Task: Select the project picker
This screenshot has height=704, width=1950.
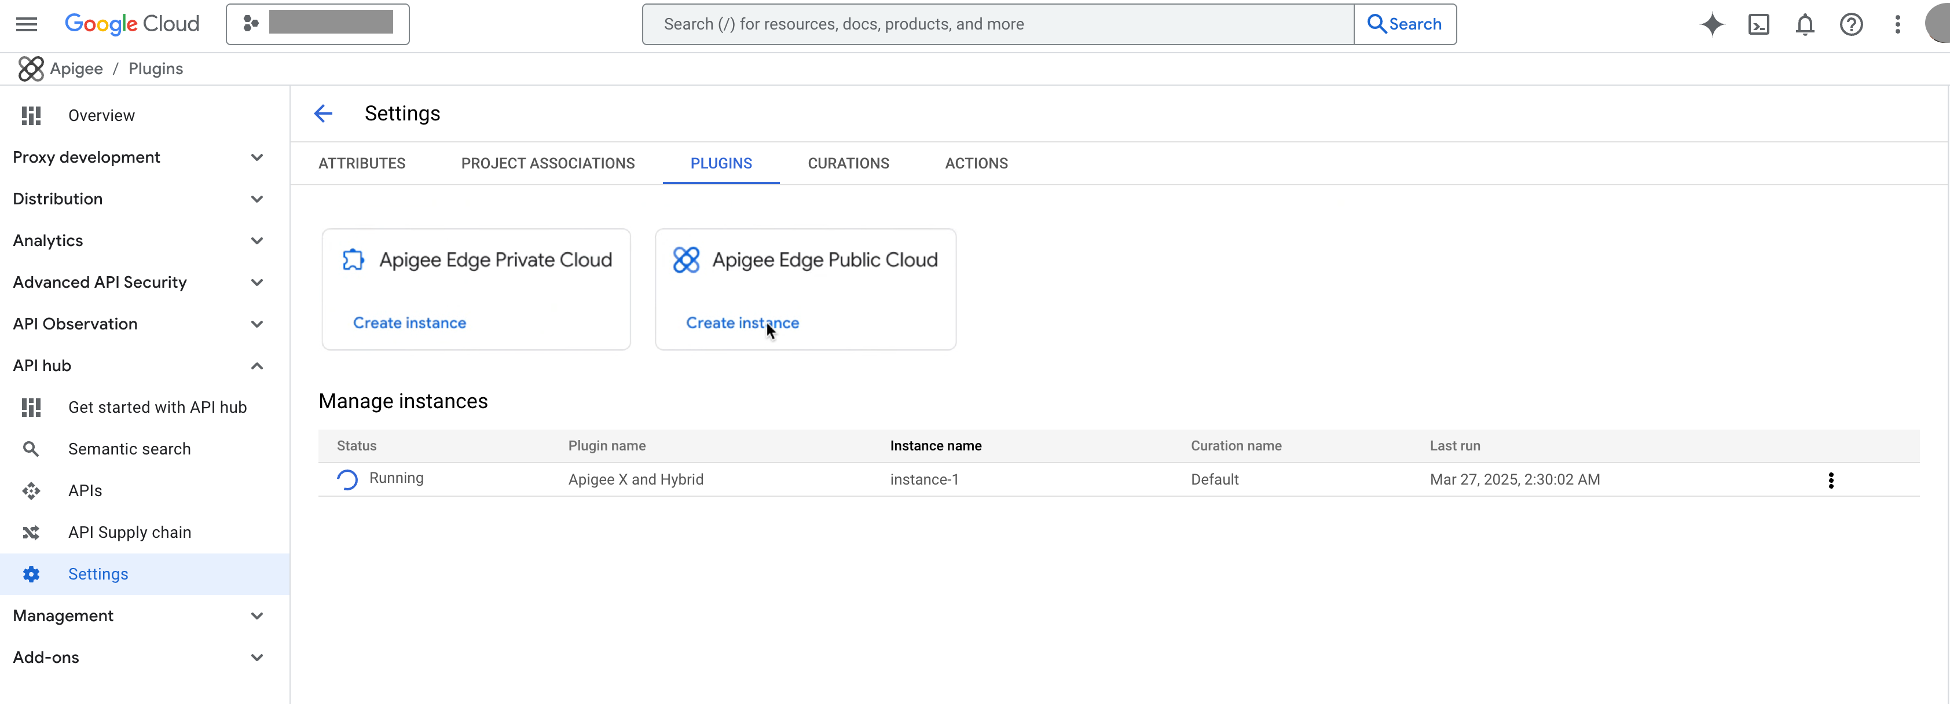Action: click(x=317, y=24)
